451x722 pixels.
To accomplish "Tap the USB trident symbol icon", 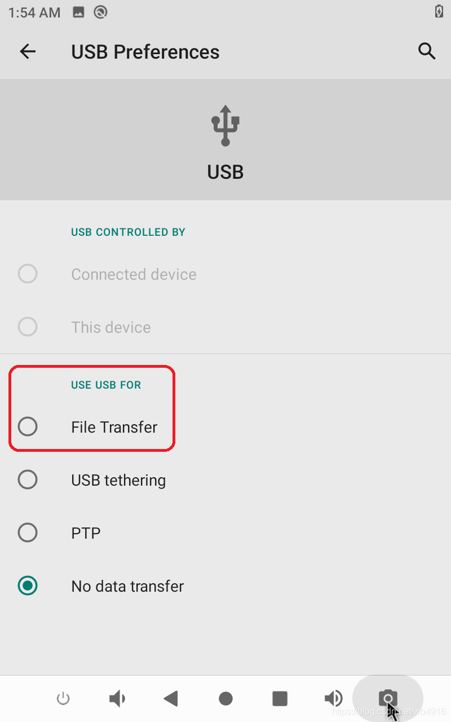I will (x=225, y=125).
